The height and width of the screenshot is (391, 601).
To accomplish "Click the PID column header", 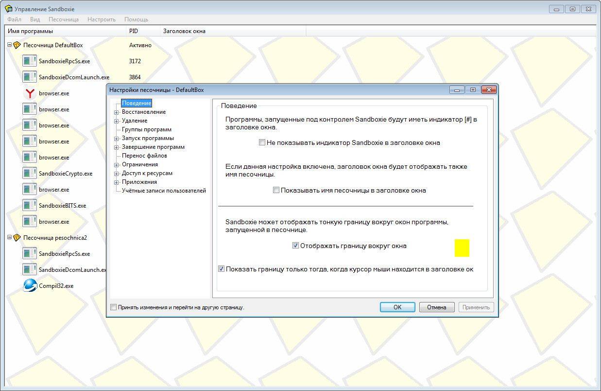I will [x=143, y=32].
